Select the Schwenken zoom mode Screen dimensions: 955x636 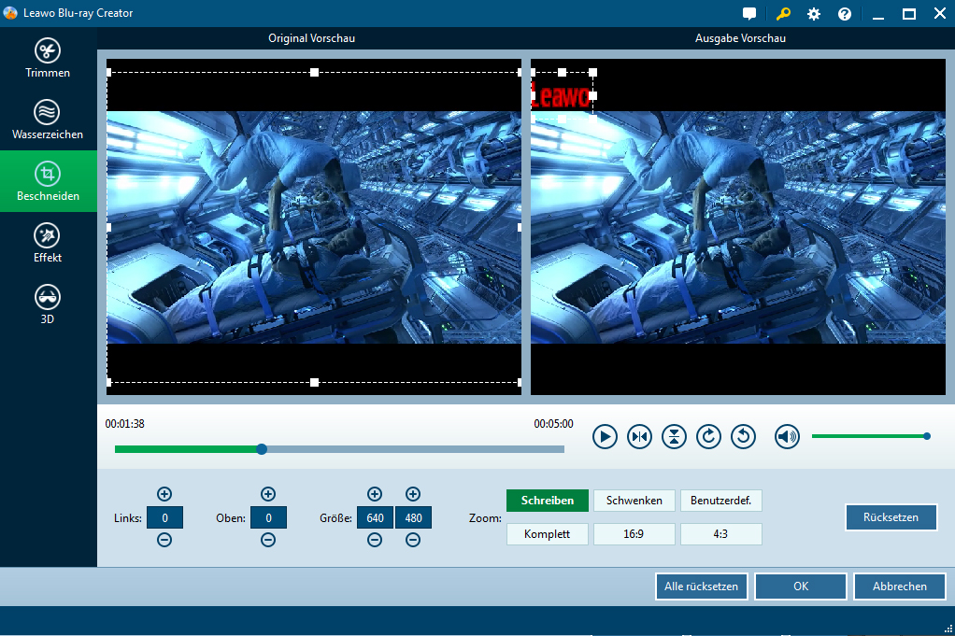[x=634, y=501]
